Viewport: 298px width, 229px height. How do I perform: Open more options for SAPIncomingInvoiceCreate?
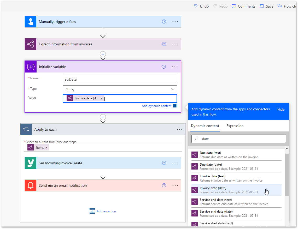175,163
